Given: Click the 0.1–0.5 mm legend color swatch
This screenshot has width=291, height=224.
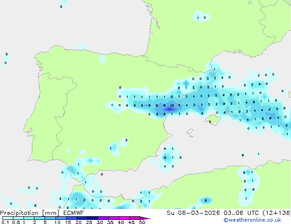Looking at the screenshot, I should tap(8, 218).
